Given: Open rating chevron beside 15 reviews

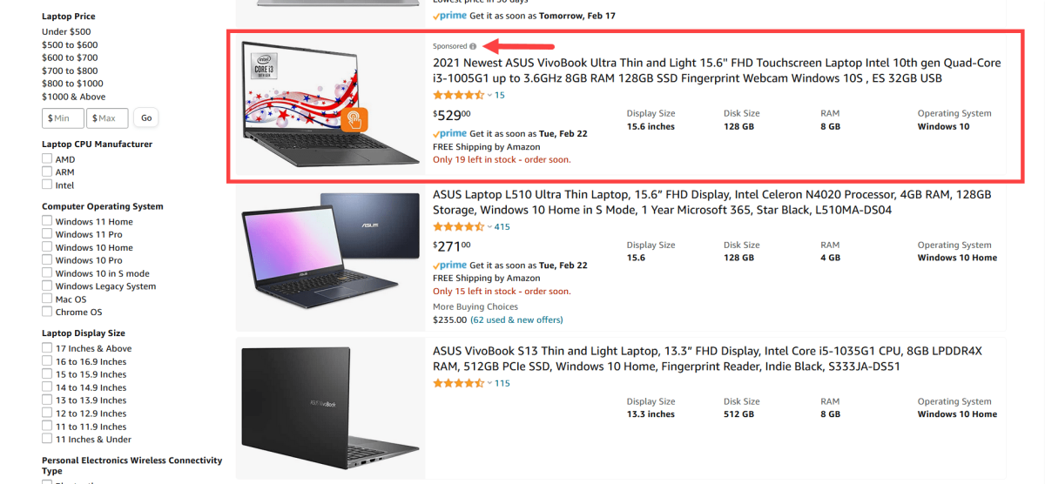Looking at the screenshot, I should (x=489, y=96).
